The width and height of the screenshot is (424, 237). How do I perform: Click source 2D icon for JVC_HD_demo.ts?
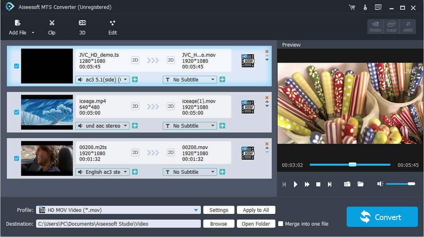click(x=135, y=60)
